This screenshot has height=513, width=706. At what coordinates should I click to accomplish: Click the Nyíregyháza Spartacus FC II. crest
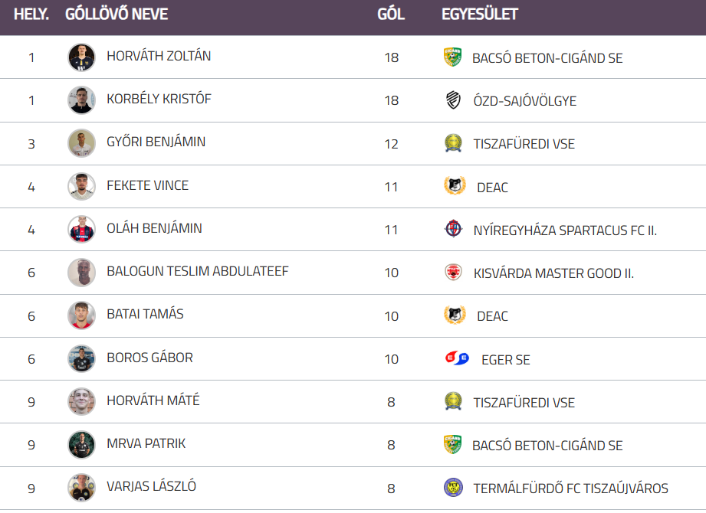pos(453,229)
